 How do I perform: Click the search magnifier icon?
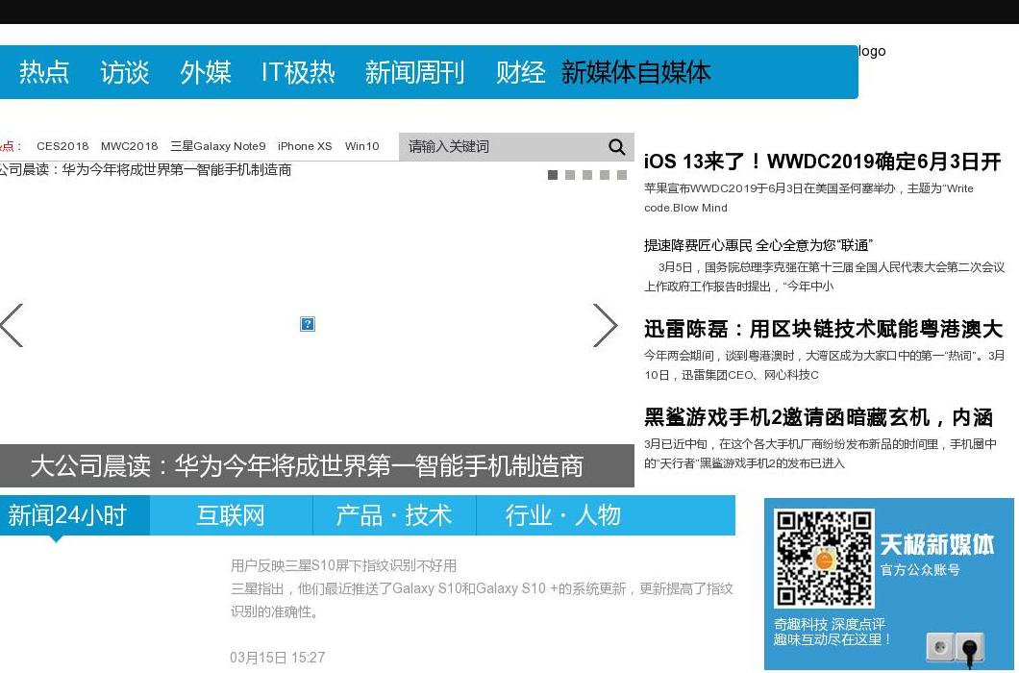pos(617,147)
